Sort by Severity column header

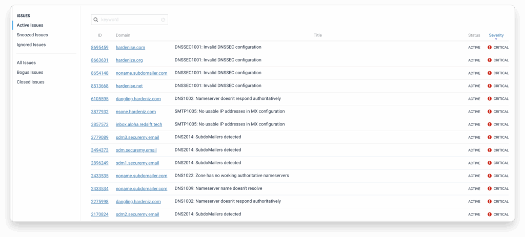pyautogui.click(x=496, y=35)
